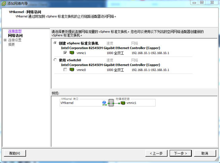Click Intel Corporation controller text under vSwitch0

110,65
